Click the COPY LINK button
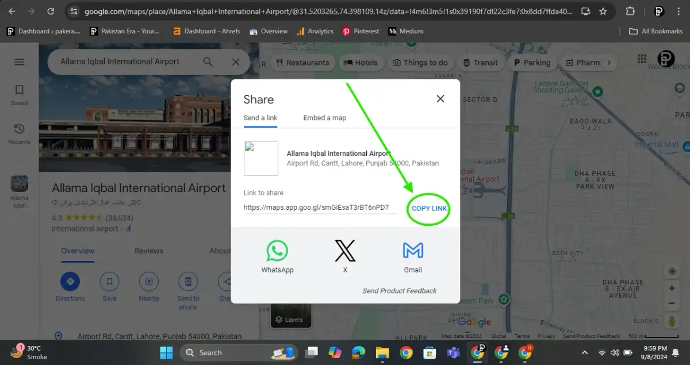 [429, 208]
